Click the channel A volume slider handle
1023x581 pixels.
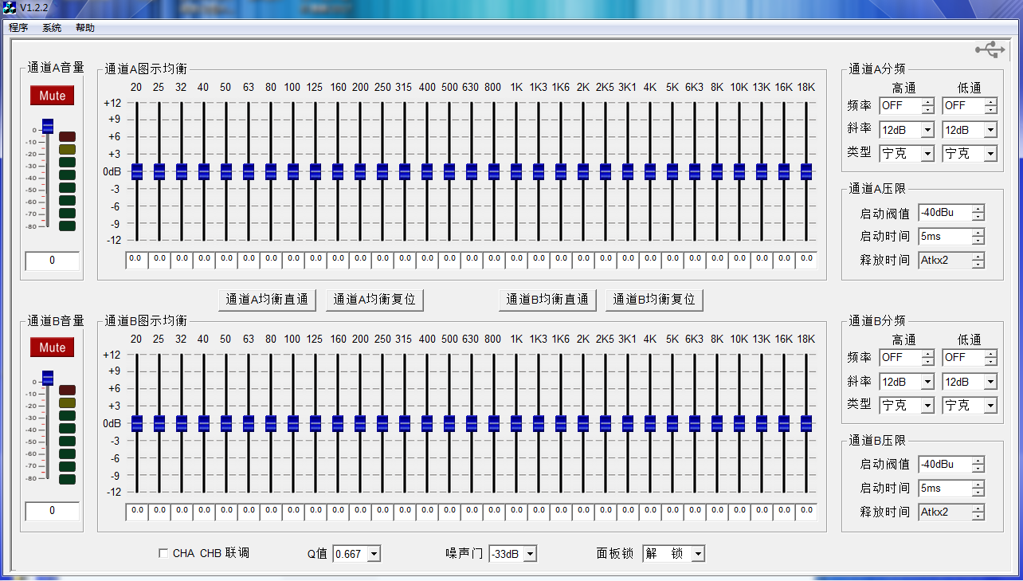pos(48,126)
